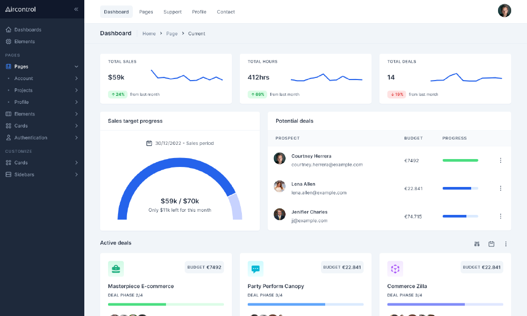The height and width of the screenshot is (316, 527).
Task: Click the filter icon above Active deals
Action: coord(477,244)
